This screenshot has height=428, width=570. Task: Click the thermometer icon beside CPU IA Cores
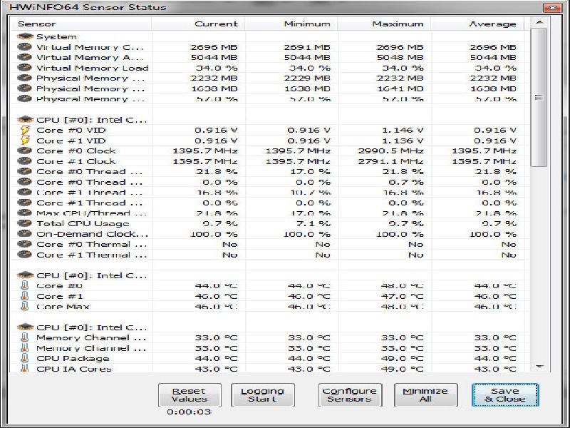click(x=24, y=368)
